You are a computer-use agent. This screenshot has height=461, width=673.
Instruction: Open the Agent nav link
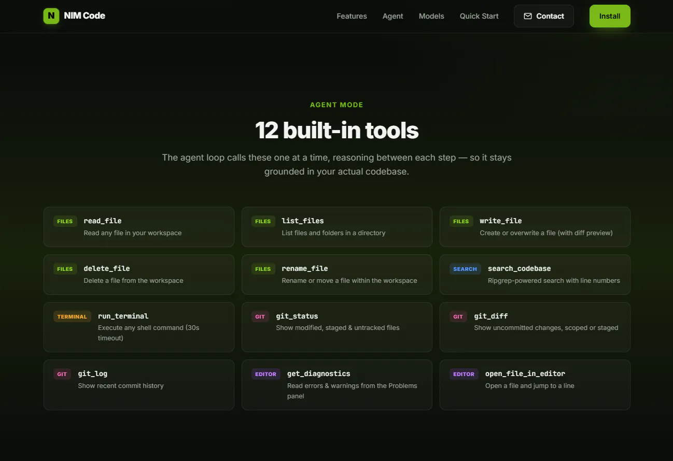(392, 16)
